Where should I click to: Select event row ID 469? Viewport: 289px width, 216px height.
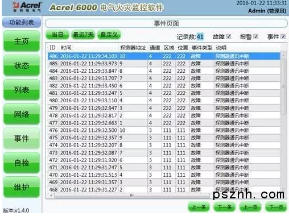[164, 182]
